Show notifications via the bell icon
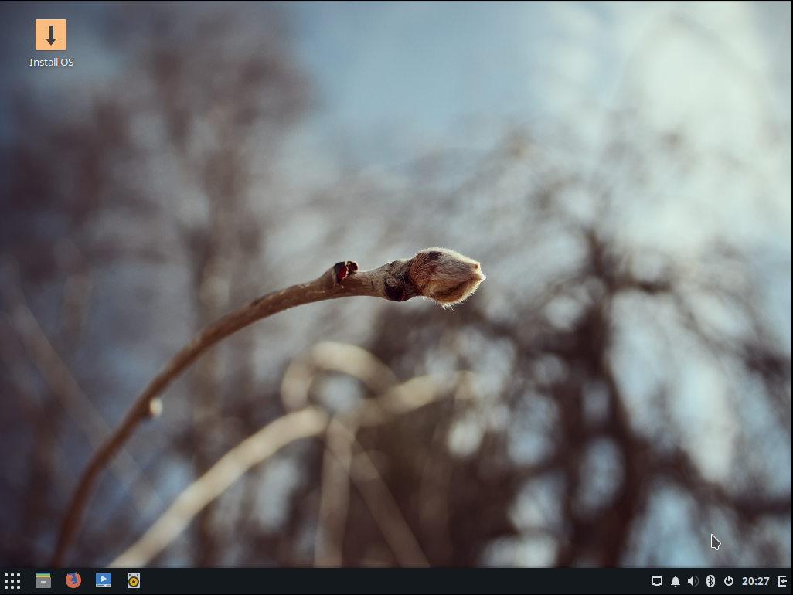Screen dimensions: 793x595 [676, 581]
